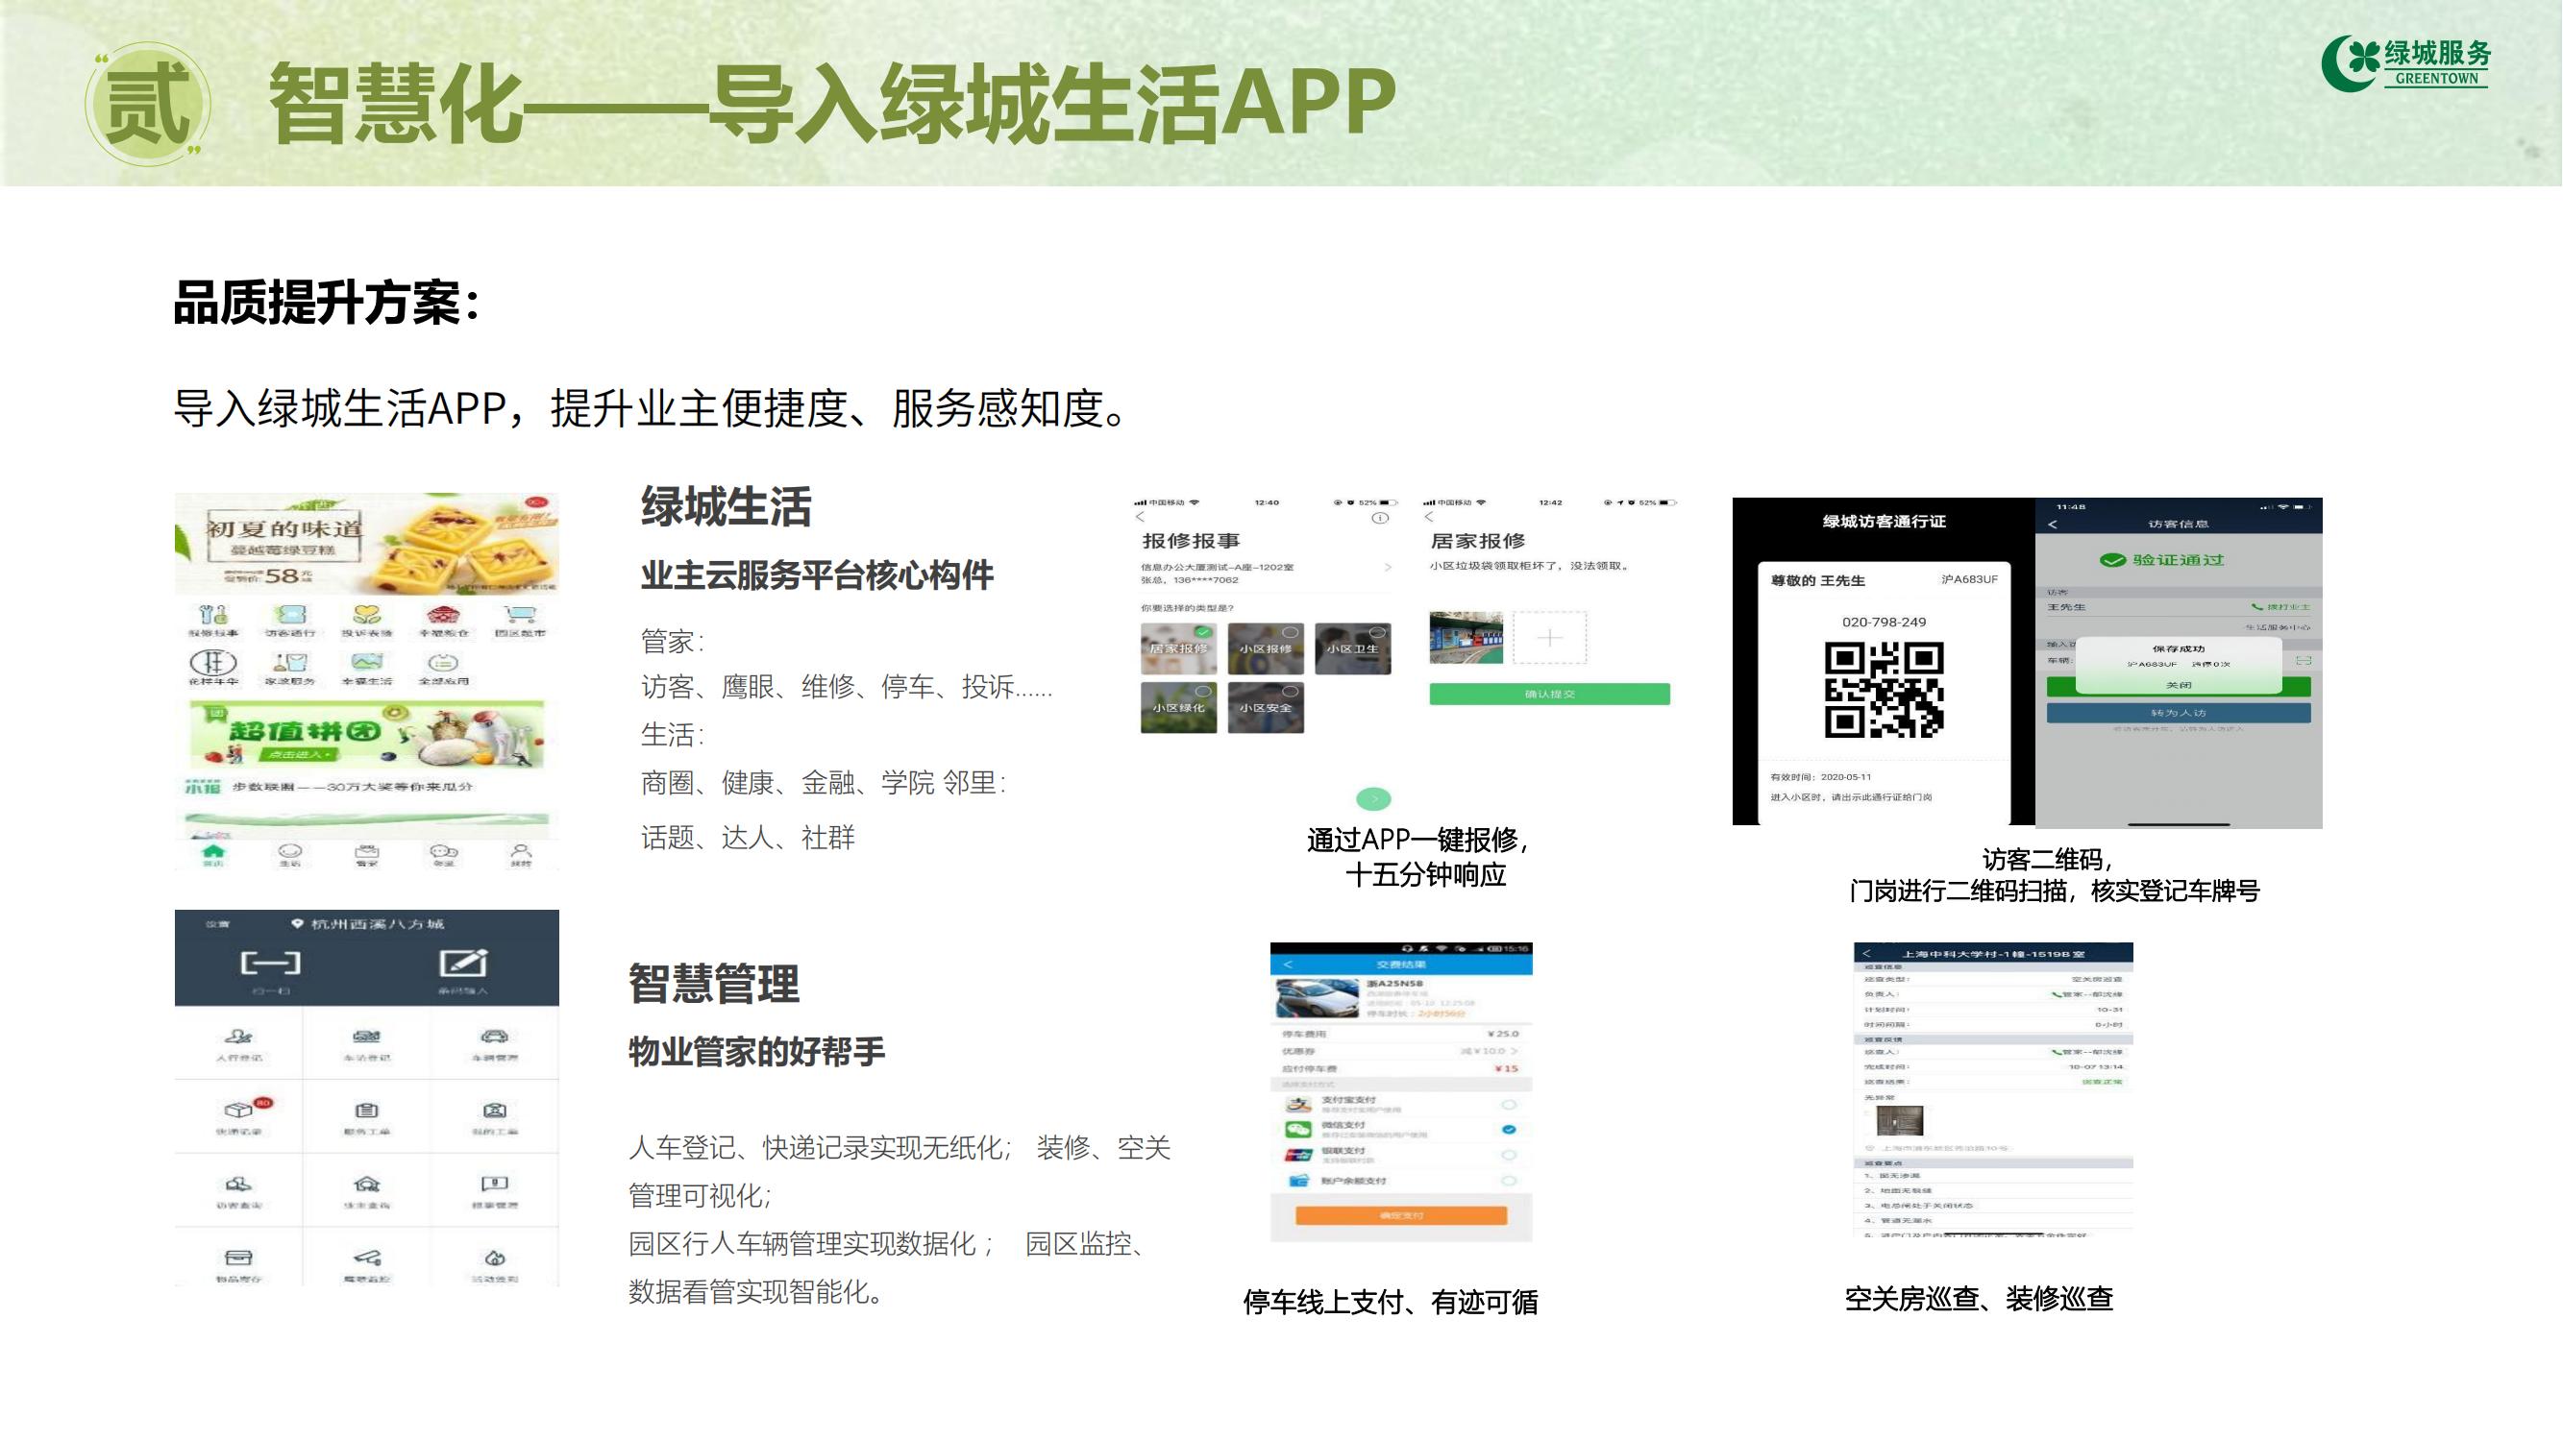Click the scan (扫一扫) bracket icon
Image resolution: width=2563 pixels, height=1441 pixels.
(x=270, y=963)
